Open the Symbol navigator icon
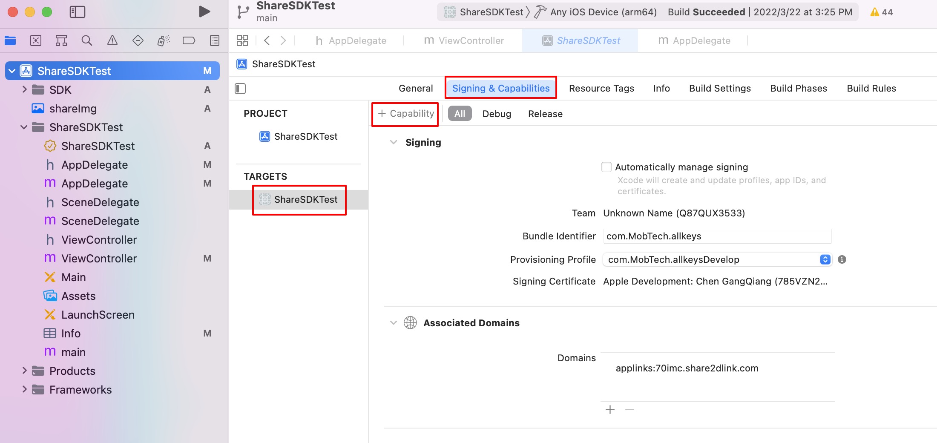Image resolution: width=937 pixels, height=443 pixels. 61,40
